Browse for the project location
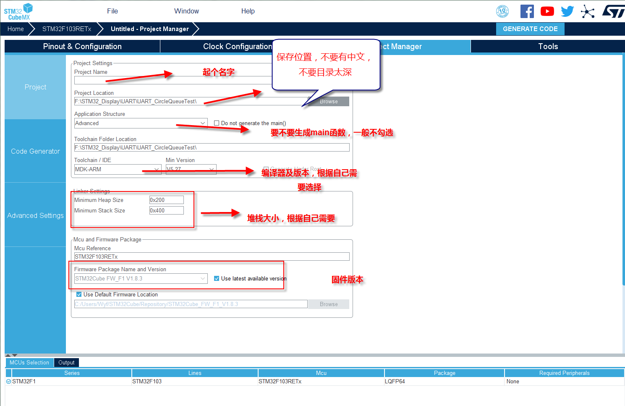625x406 pixels. (x=329, y=102)
